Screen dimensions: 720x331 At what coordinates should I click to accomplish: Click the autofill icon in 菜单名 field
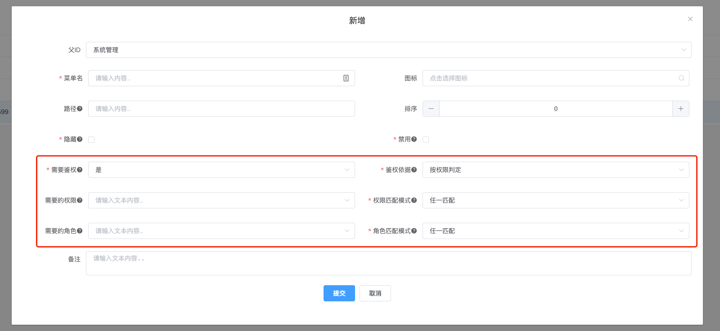(x=346, y=78)
